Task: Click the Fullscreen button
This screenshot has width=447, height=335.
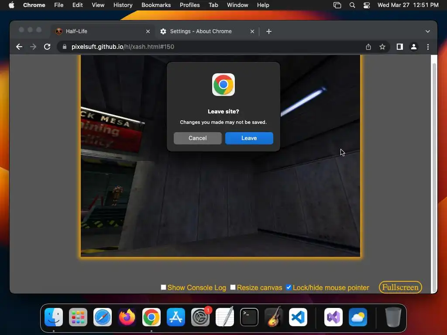Action: point(400,287)
